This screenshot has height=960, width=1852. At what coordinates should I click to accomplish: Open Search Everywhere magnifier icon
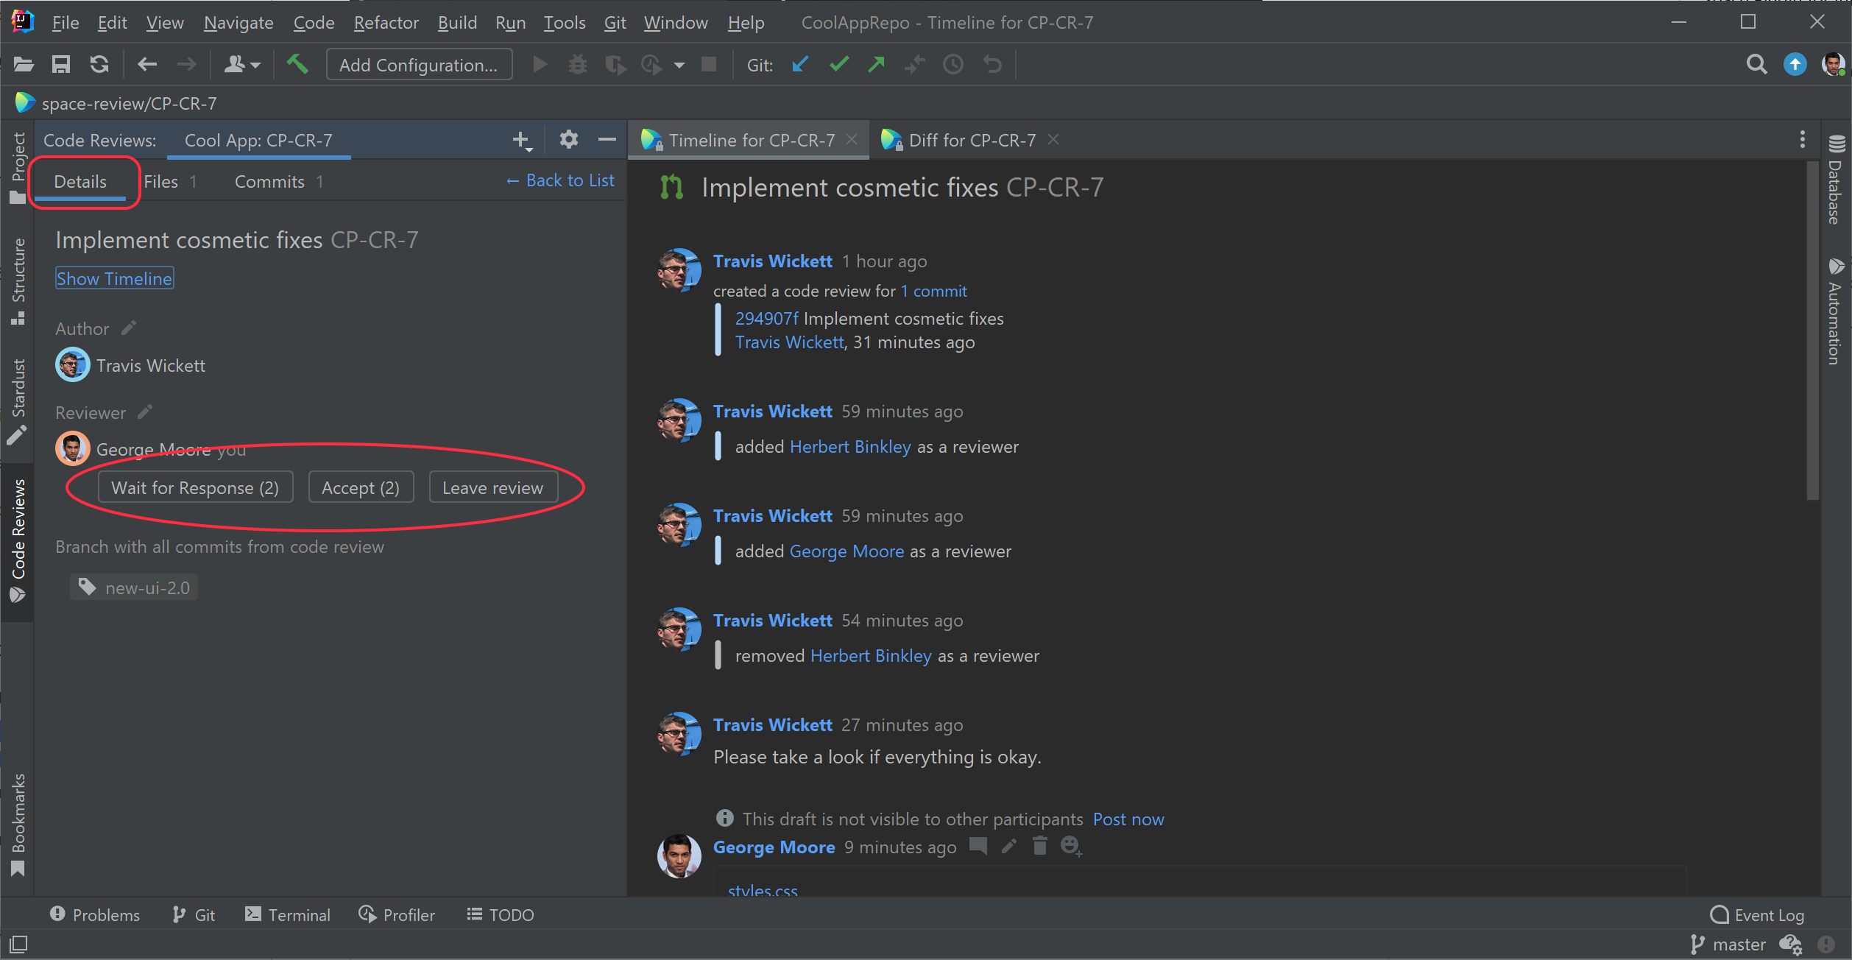click(1757, 64)
